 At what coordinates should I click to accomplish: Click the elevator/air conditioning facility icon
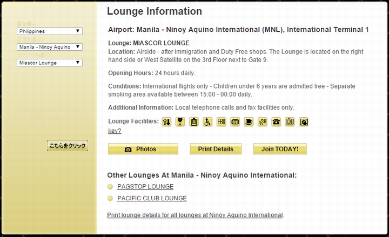coord(167,122)
